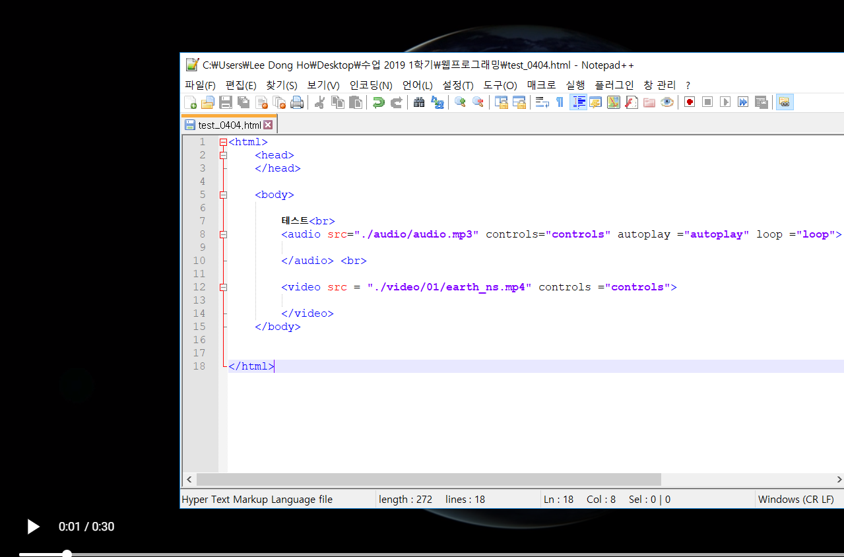Click the Paste toolbar icon

[x=356, y=102]
